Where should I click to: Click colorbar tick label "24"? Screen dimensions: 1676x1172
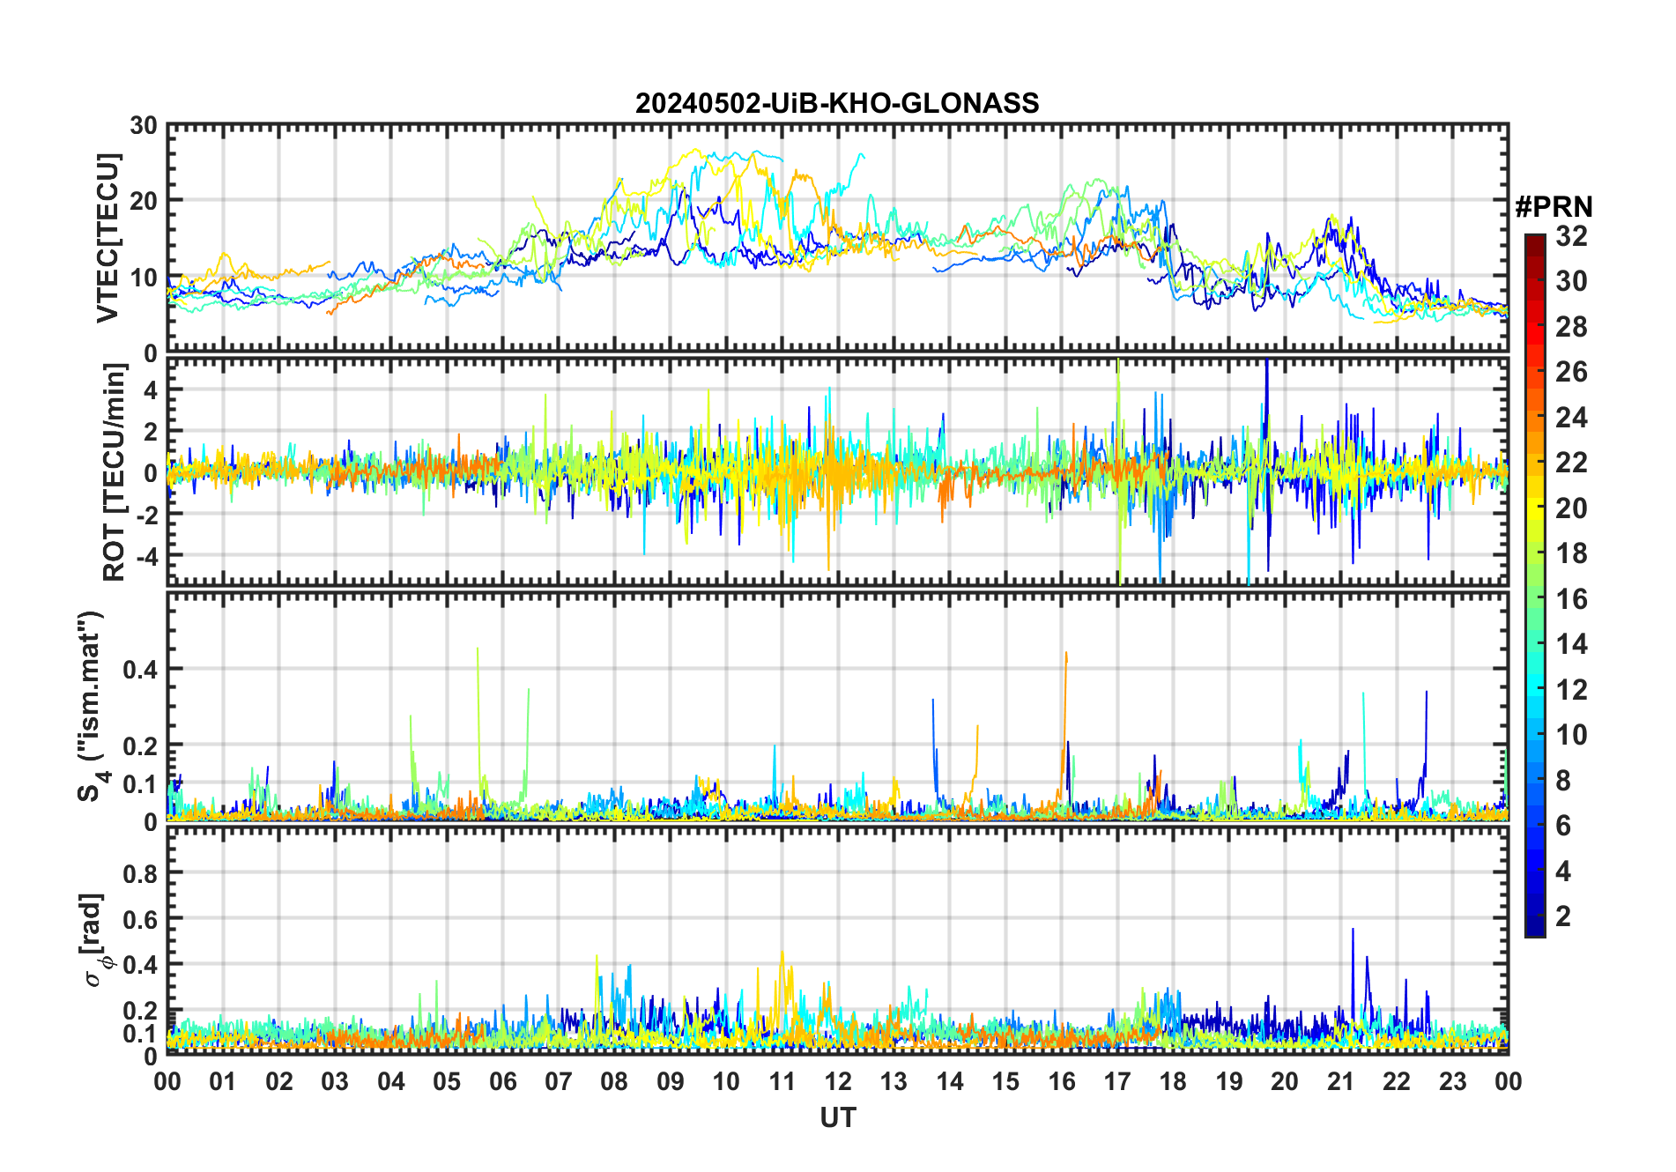(1571, 418)
